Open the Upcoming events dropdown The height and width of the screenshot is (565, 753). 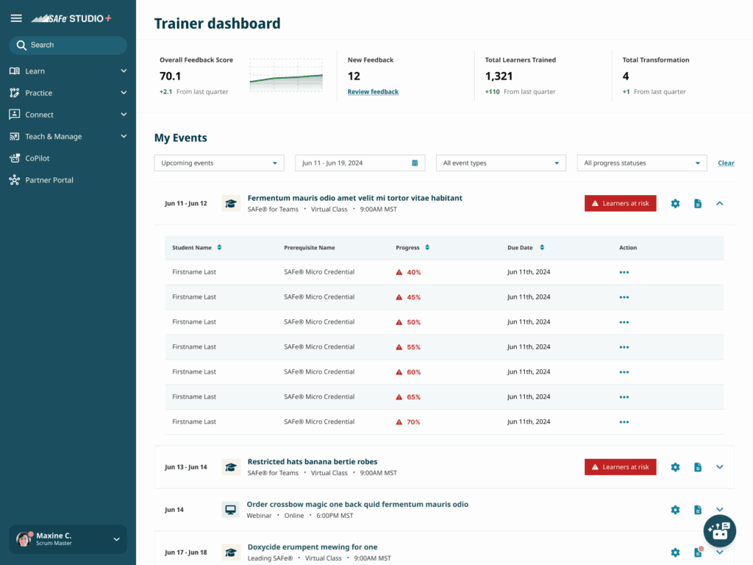pyautogui.click(x=218, y=163)
